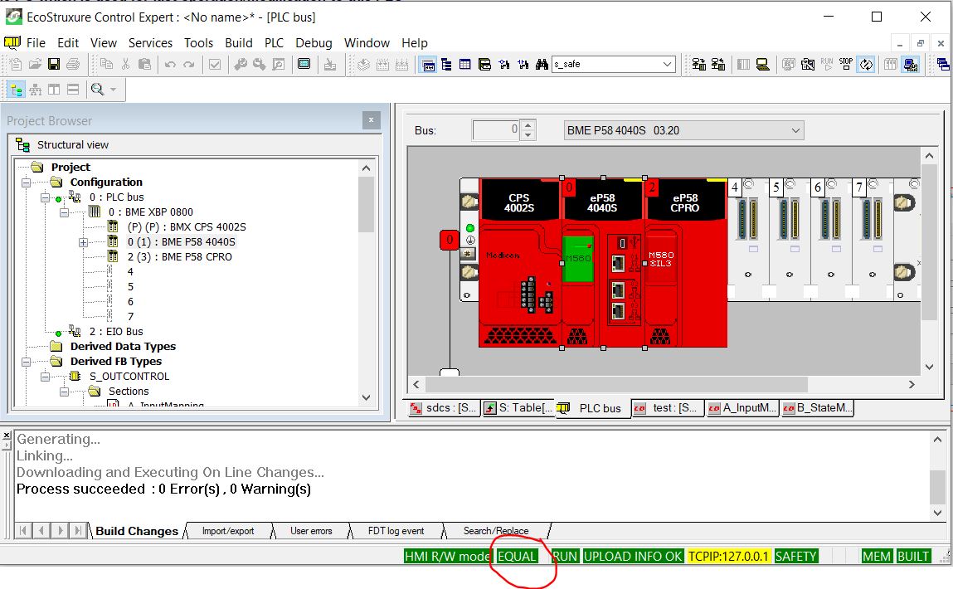953x589 pixels.
Task: Expand the BME P58 4040S tree node
Action: (83, 242)
